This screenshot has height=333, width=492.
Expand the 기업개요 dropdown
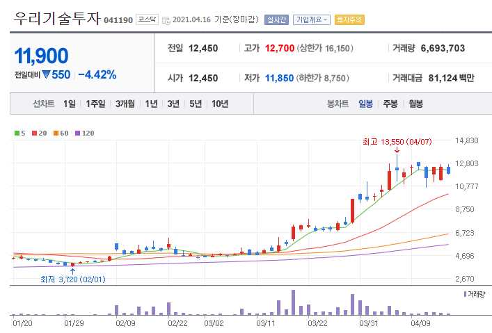tap(311, 19)
